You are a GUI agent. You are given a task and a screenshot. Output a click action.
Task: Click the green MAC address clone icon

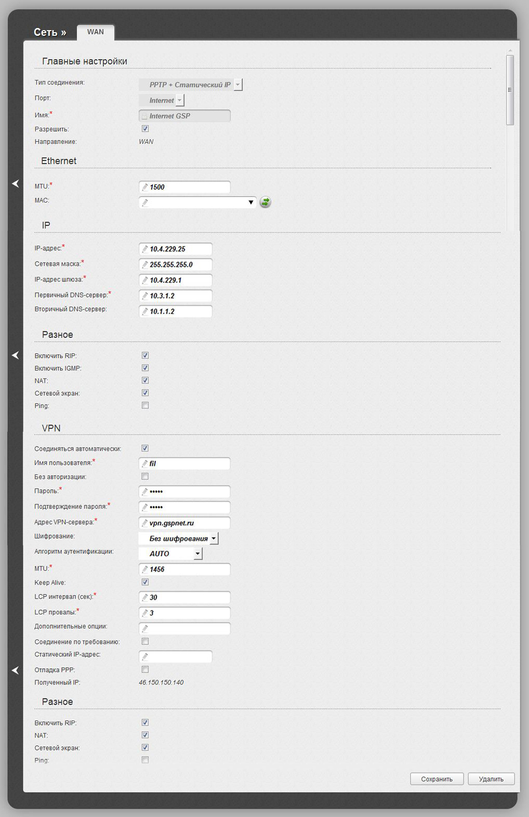pyautogui.click(x=265, y=202)
